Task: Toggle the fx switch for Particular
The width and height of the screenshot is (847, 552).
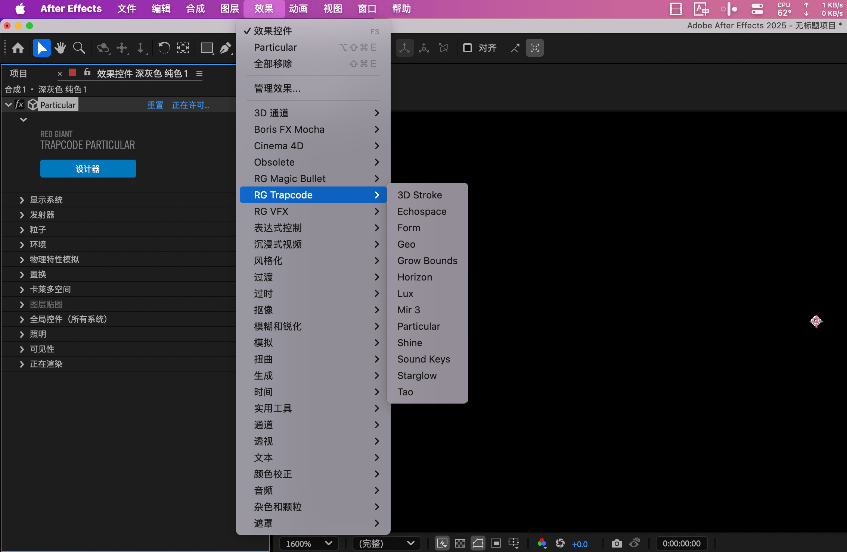Action: [19, 105]
